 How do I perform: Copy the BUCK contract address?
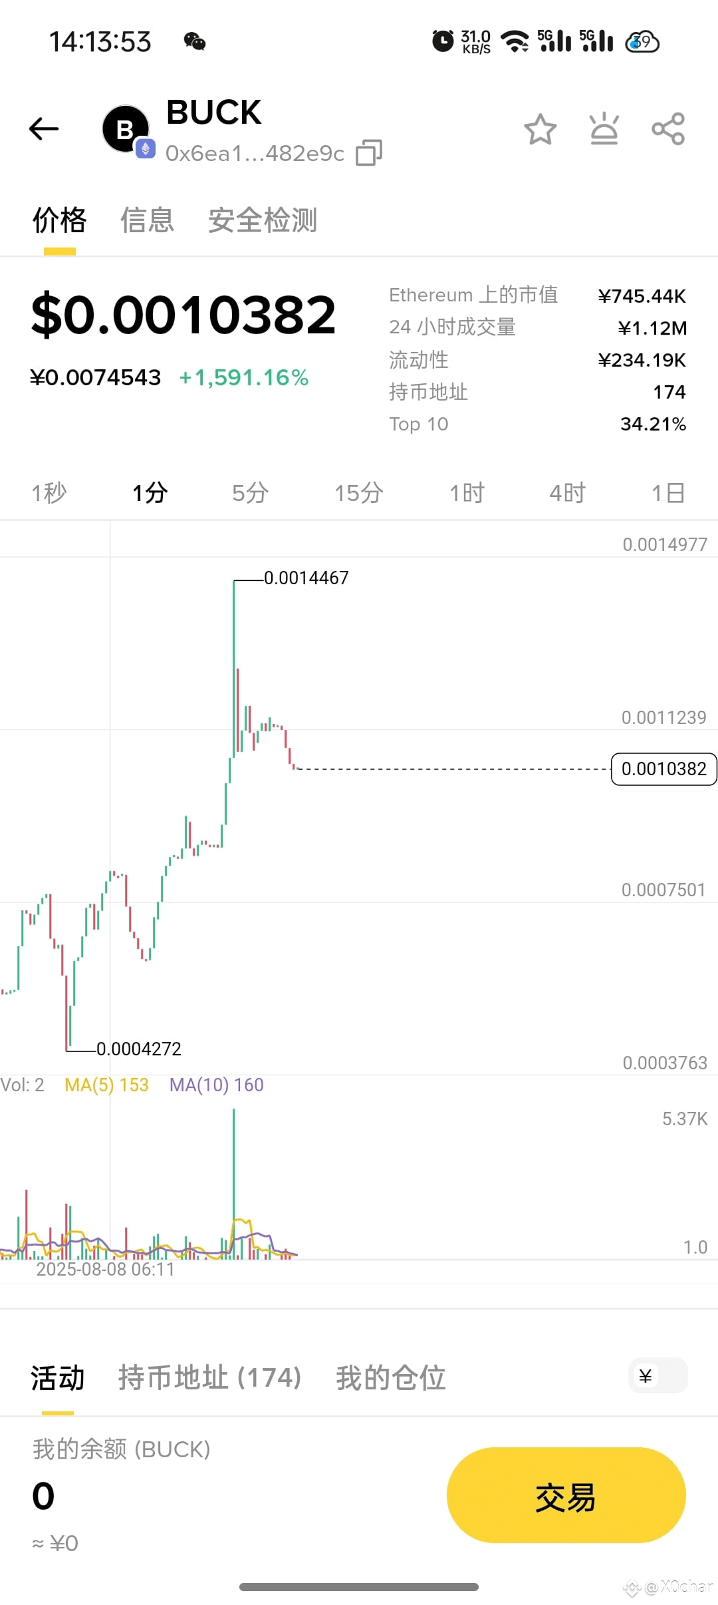[369, 153]
